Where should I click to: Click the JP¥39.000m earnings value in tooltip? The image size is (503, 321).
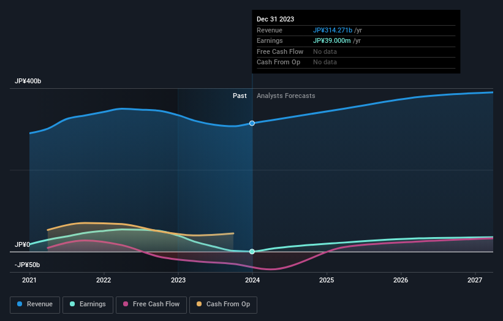pyautogui.click(x=331, y=40)
